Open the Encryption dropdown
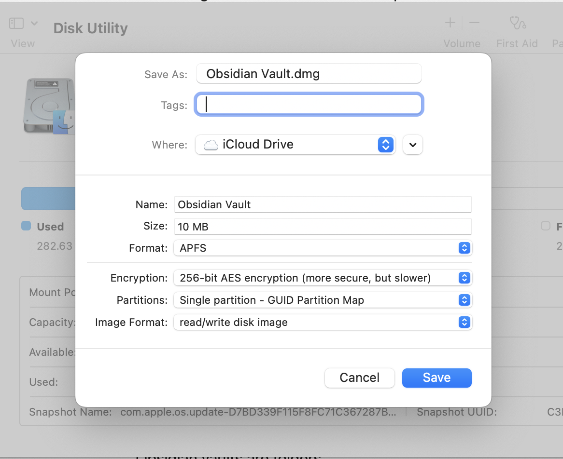This screenshot has width=563, height=459. coord(323,278)
